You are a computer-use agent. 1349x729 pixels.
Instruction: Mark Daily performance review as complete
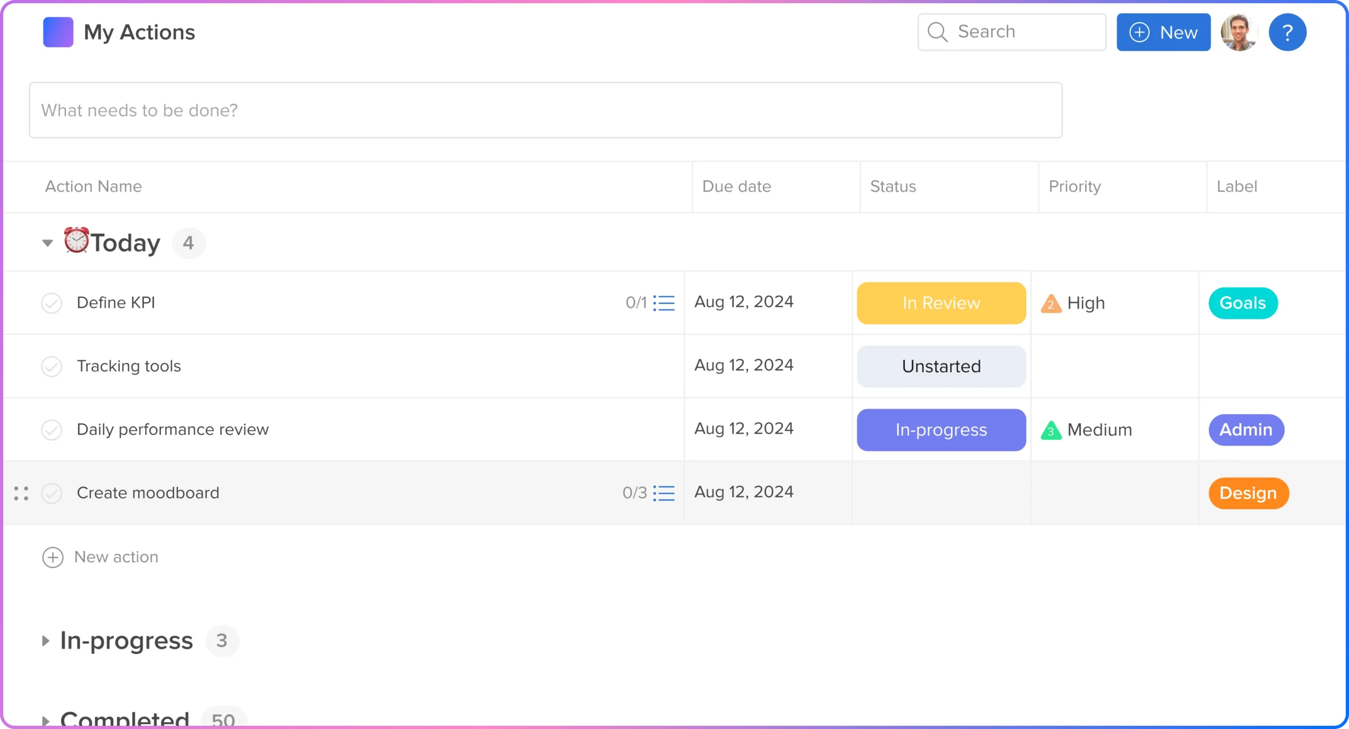pyautogui.click(x=52, y=430)
